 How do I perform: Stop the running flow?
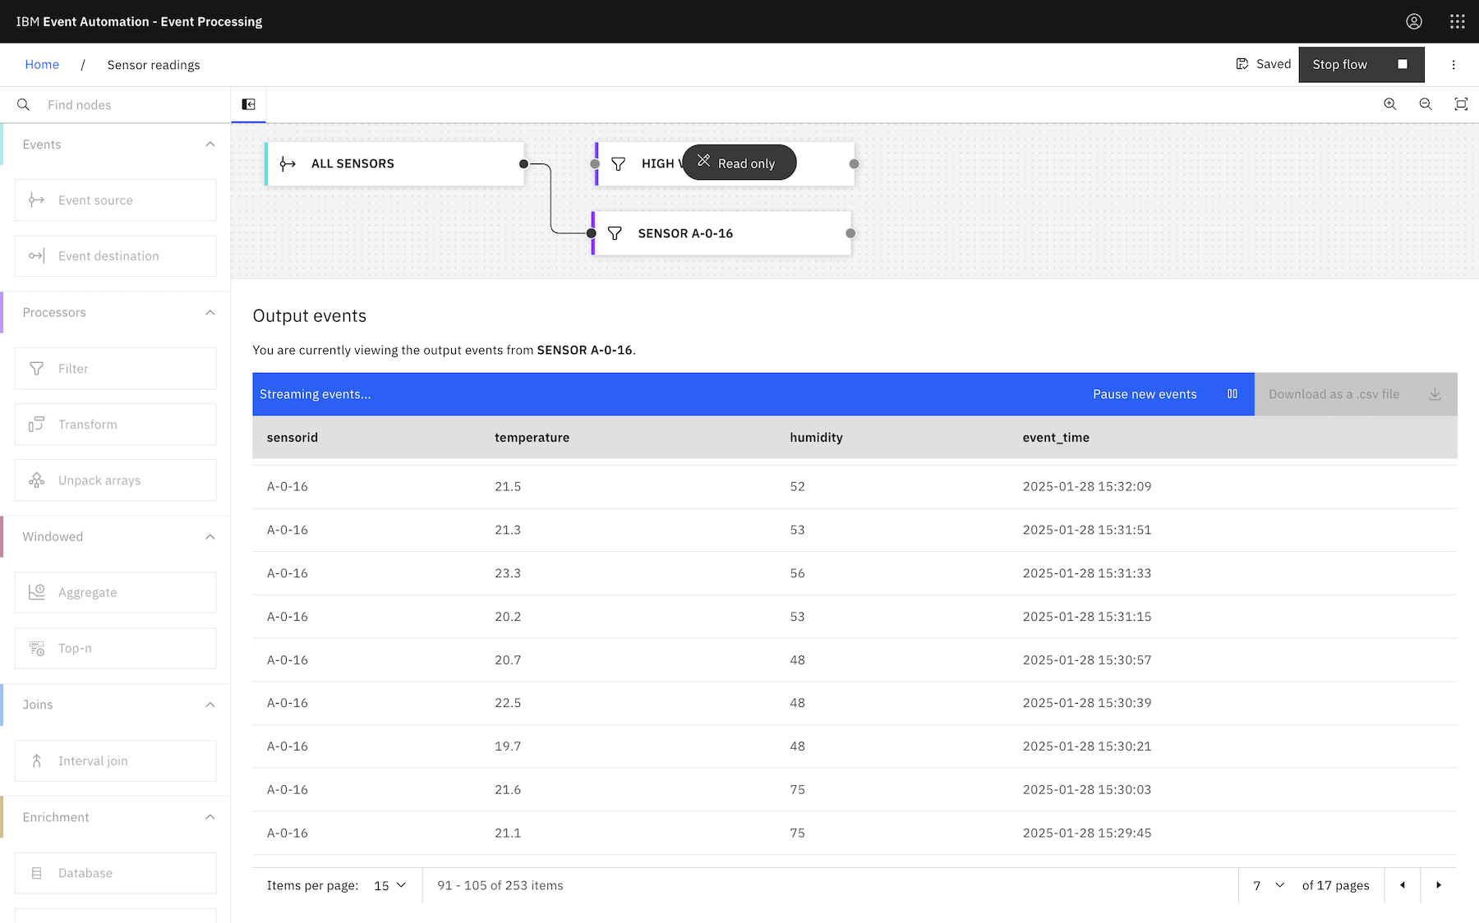(1360, 64)
